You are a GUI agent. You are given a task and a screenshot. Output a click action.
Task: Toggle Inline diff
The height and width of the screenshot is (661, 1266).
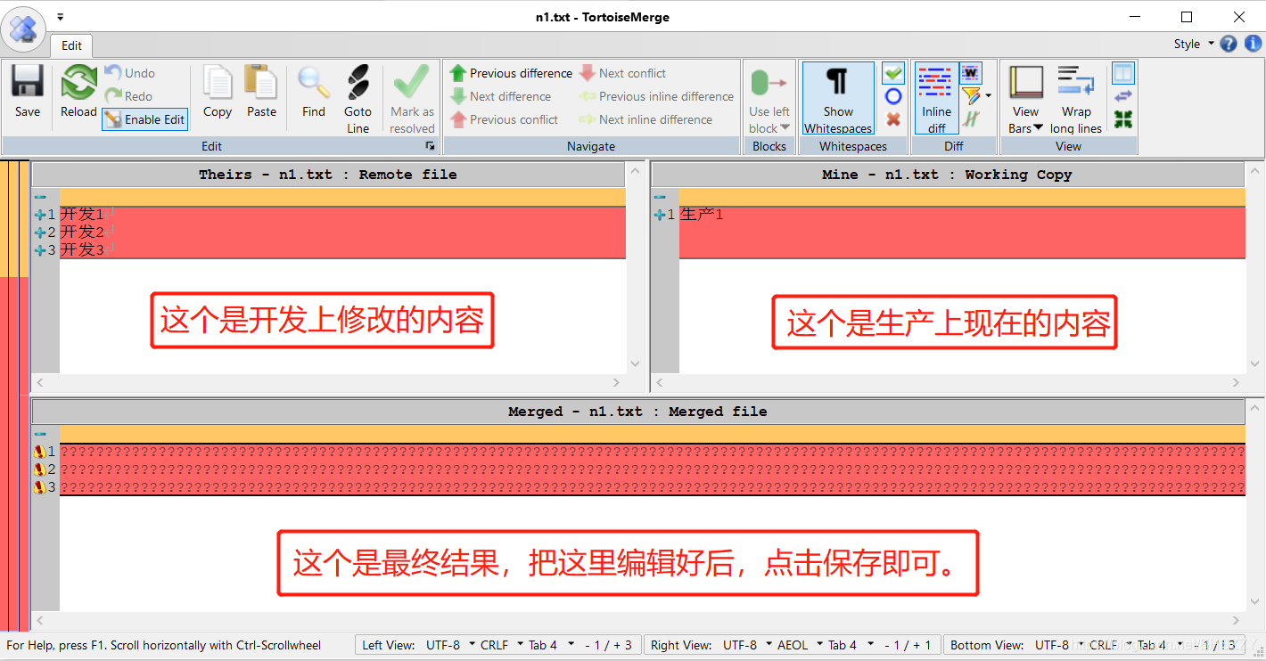936,98
